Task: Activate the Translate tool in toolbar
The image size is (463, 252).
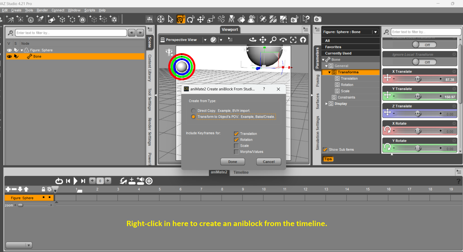Action: click(x=201, y=19)
